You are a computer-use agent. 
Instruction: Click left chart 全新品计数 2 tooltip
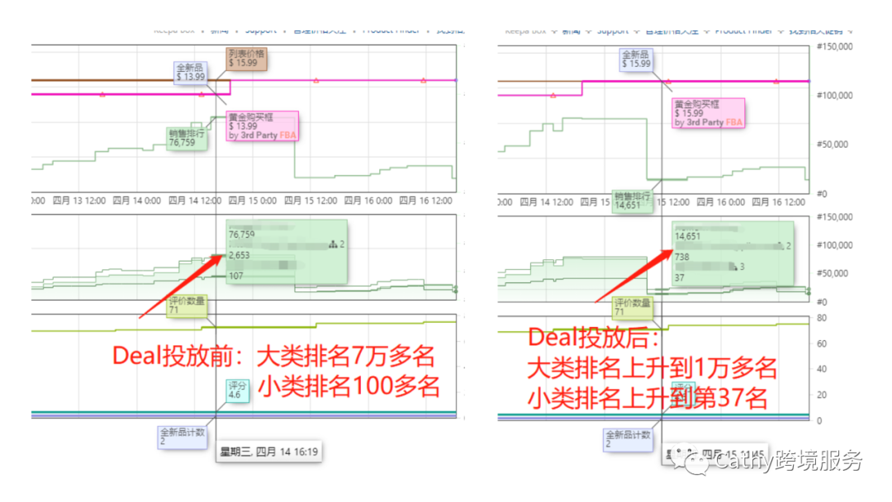pyautogui.click(x=182, y=438)
